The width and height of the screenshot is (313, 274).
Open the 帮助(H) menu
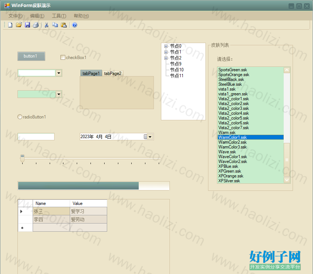click(81, 16)
